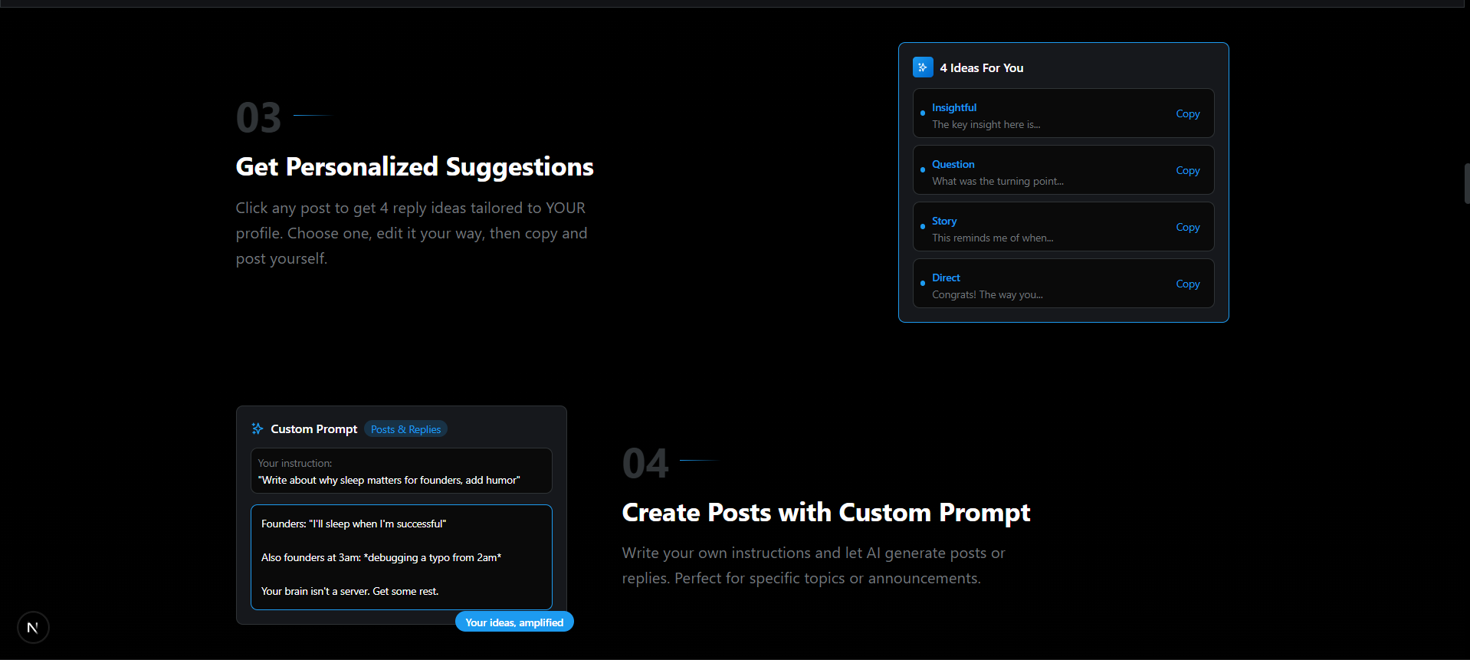
Task: Click 'Get Personalized Suggestions' heading
Action: point(415,166)
